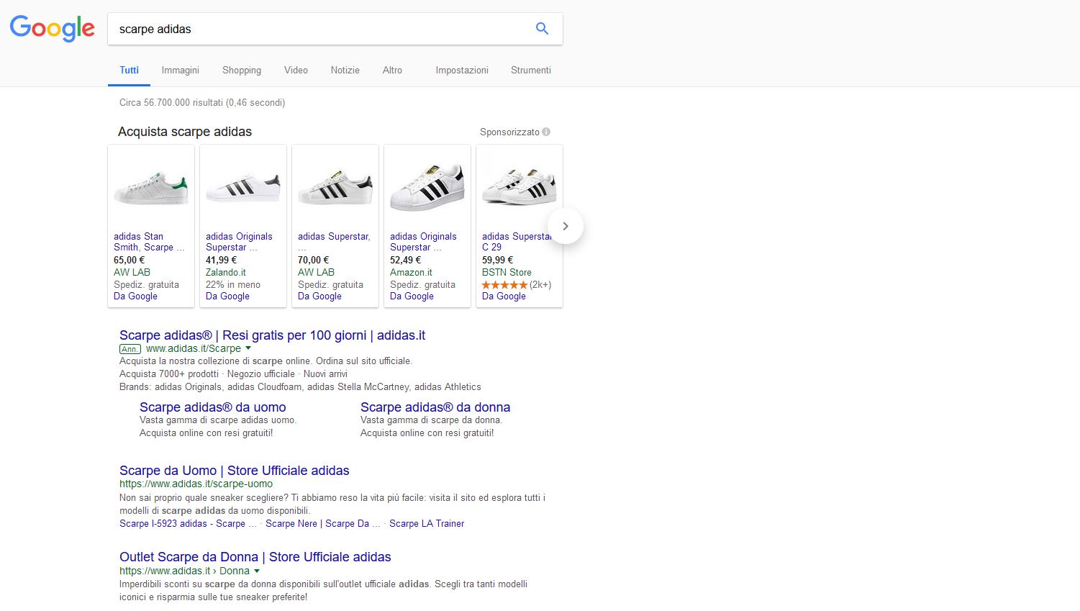
Task: Expand arrow next to www.adidas.it › Donna
Action: (x=257, y=571)
